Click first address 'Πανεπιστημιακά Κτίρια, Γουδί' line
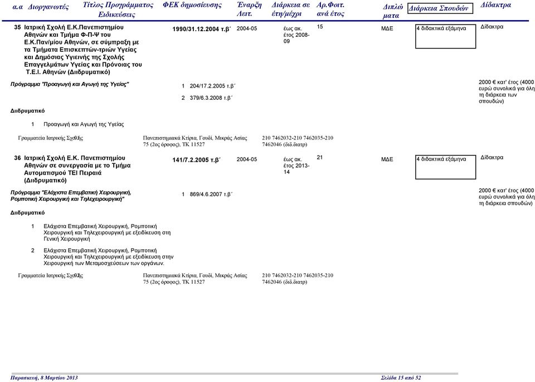 (x=195, y=141)
